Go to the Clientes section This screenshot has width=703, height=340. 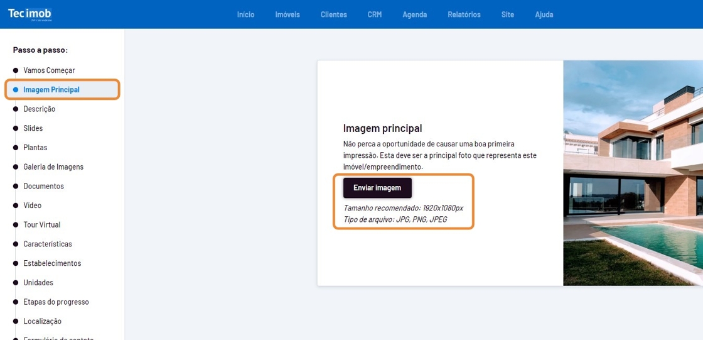333,14
